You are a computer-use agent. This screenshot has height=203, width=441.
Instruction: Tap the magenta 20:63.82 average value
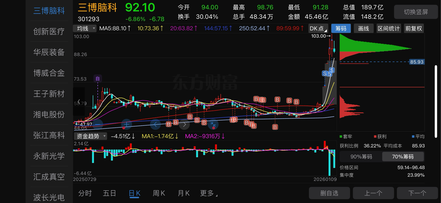coord(184,28)
